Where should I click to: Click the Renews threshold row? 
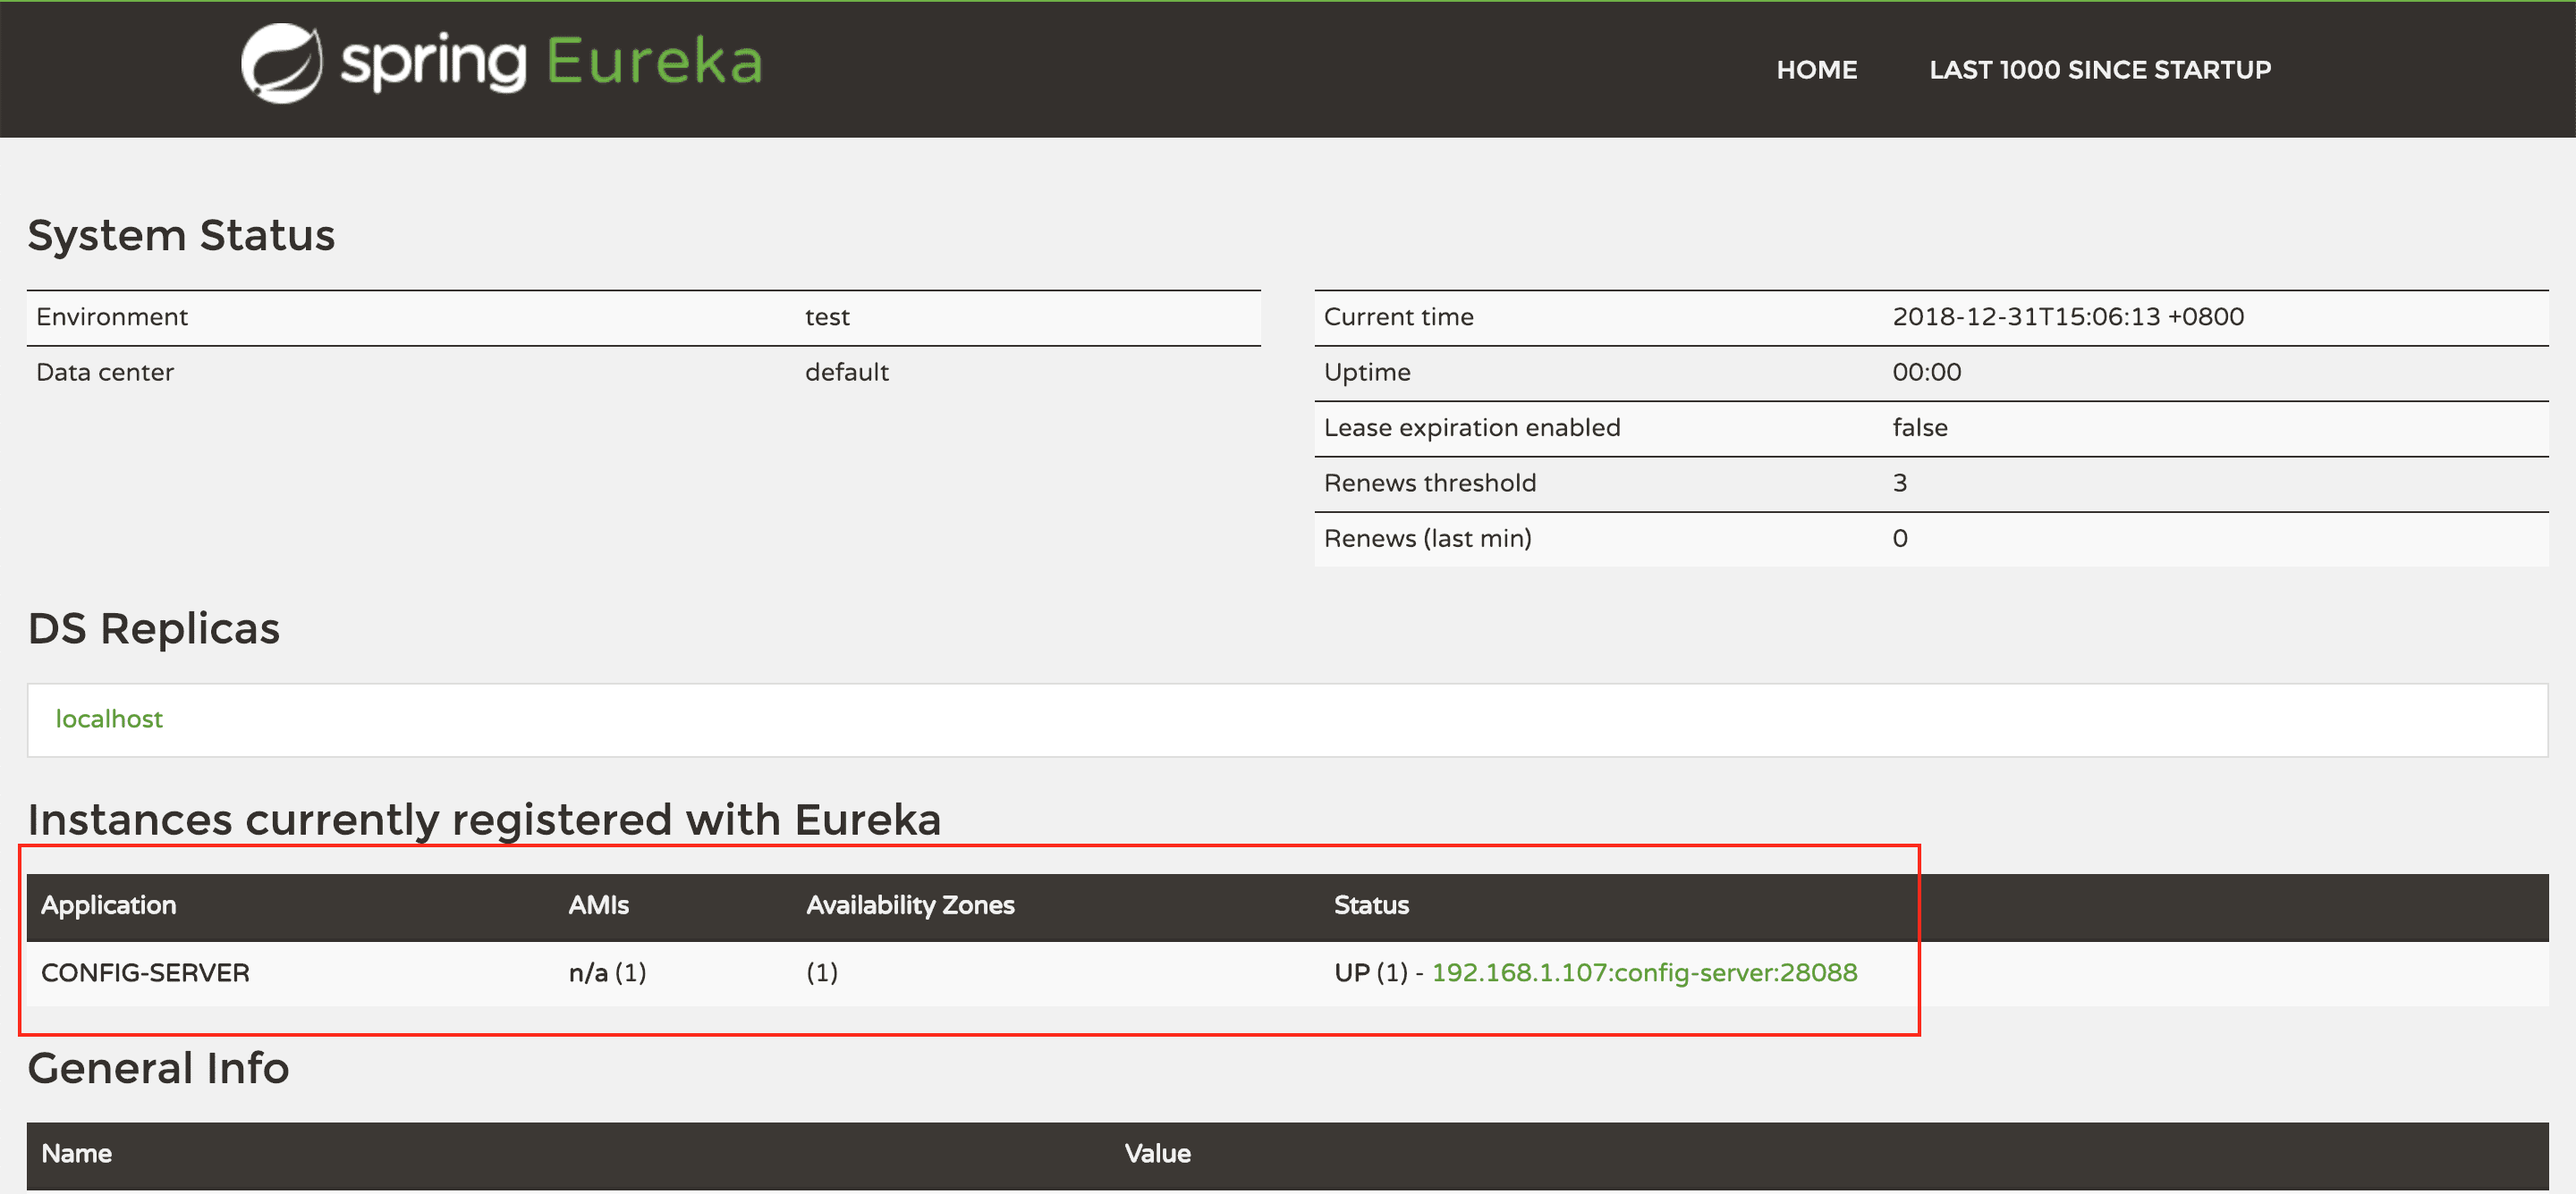(x=1429, y=483)
